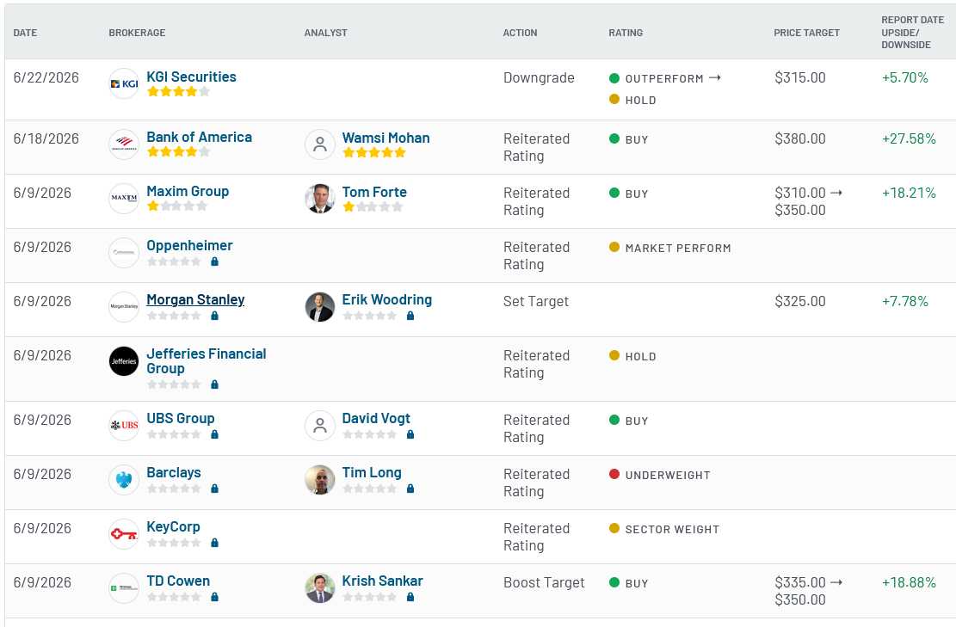The width and height of the screenshot is (956, 627).
Task: Click the Bank of America logo icon
Action: (x=124, y=144)
